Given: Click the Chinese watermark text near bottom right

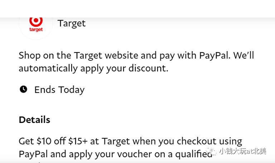Looking at the screenshot, I should pyautogui.click(x=243, y=151).
